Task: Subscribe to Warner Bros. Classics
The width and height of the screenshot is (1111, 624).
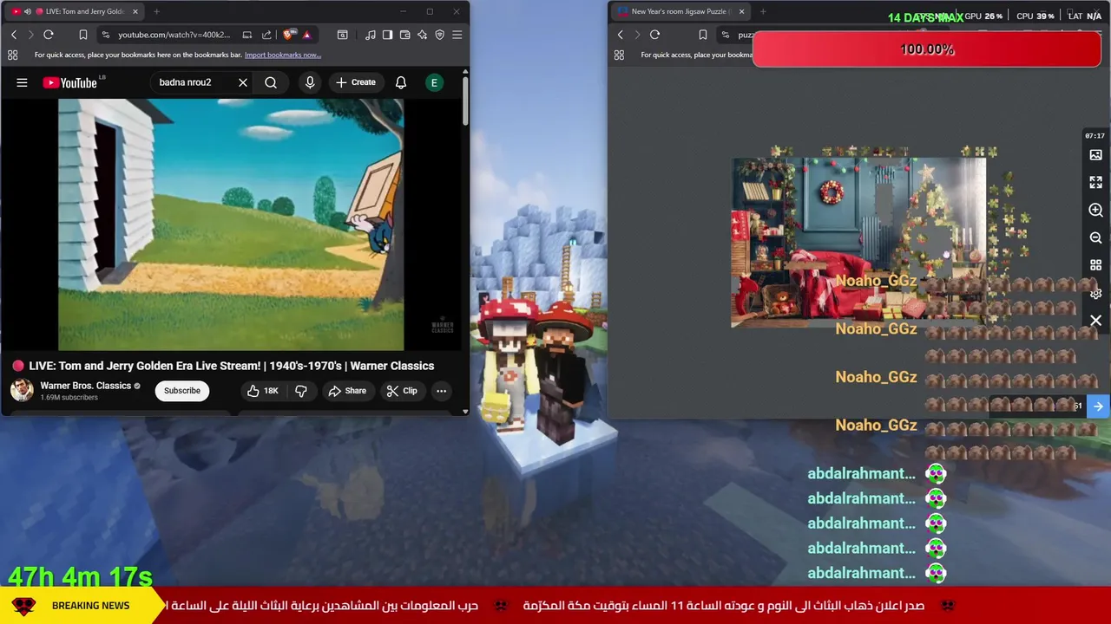Action: coord(182,391)
